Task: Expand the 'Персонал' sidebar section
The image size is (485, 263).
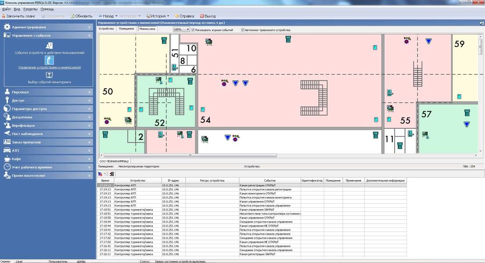Action: [x=48, y=92]
